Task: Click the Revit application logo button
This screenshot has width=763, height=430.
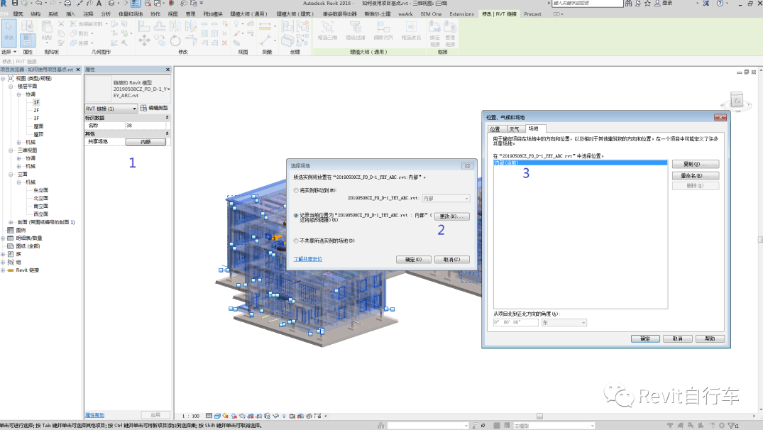Action: point(4,4)
